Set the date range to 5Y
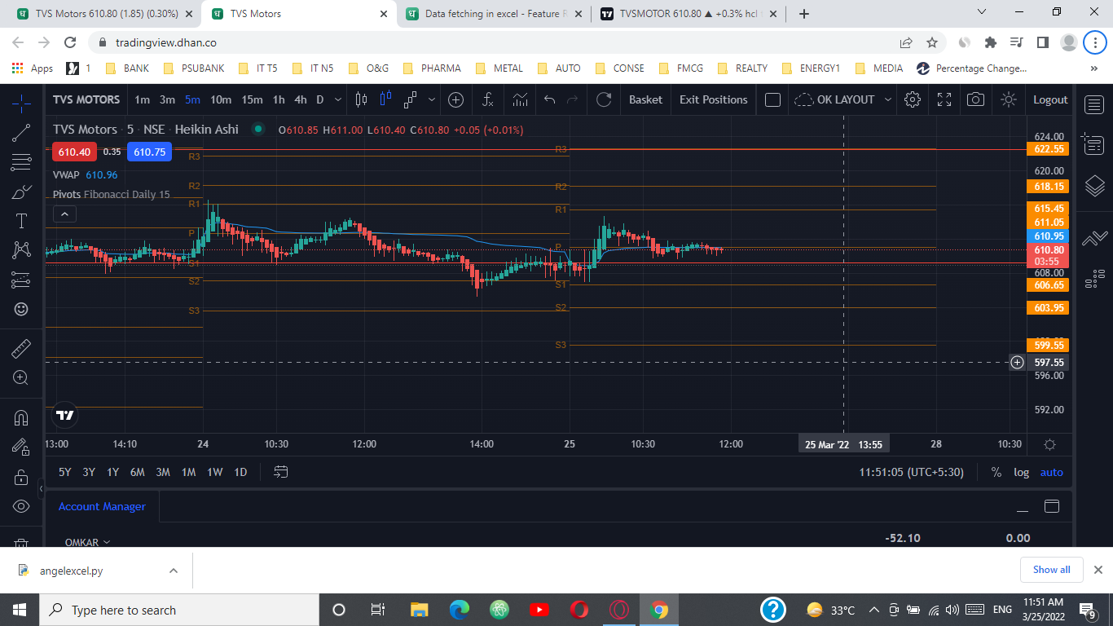The width and height of the screenshot is (1113, 626). [x=64, y=472]
